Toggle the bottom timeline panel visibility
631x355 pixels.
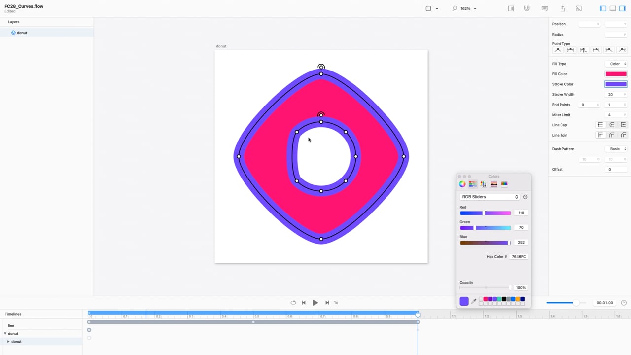(x=613, y=8)
